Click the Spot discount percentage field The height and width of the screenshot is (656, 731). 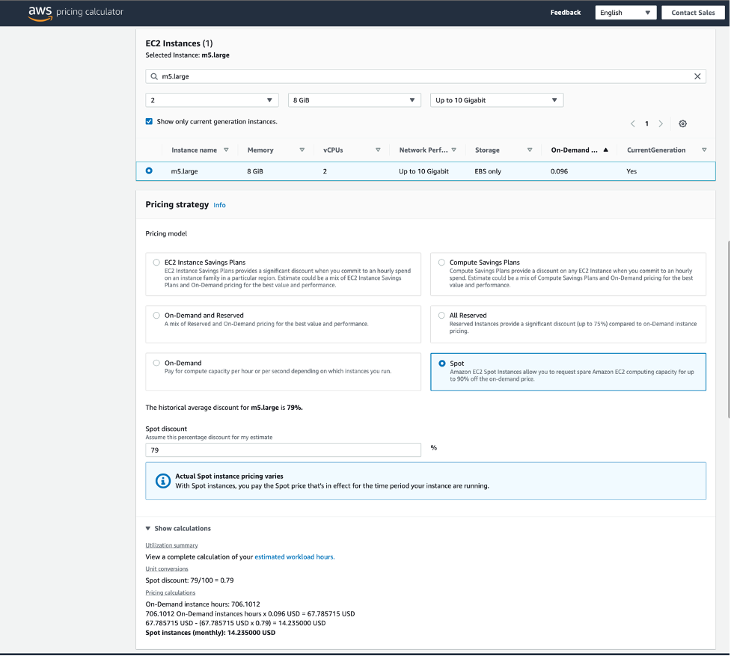pyautogui.click(x=283, y=450)
